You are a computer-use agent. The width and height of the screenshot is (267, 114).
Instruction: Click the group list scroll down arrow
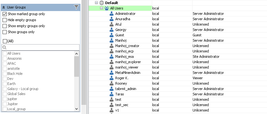point(76,109)
